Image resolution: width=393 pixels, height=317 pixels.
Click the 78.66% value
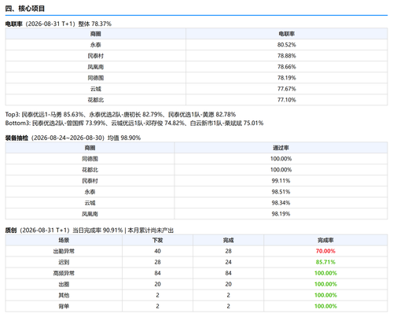(x=287, y=67)
